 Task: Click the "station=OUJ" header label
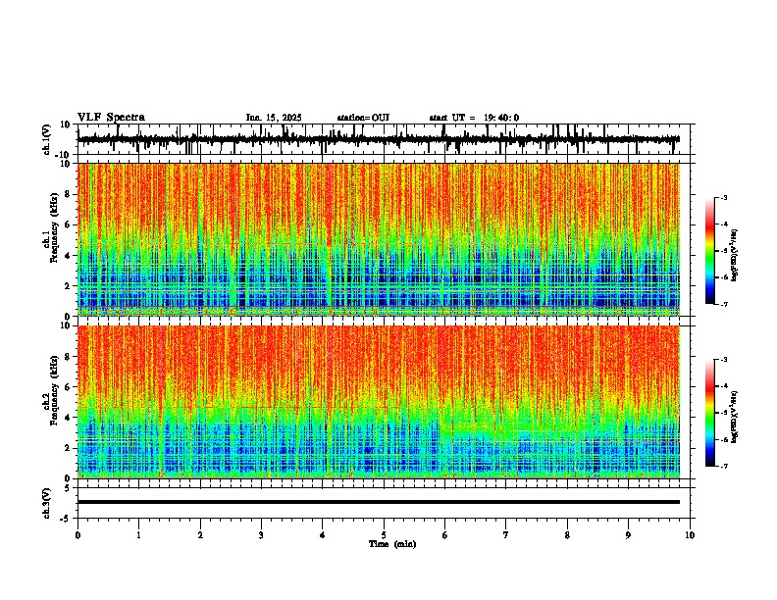click(363, 118)
